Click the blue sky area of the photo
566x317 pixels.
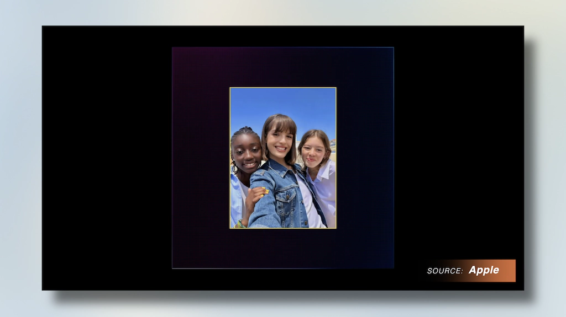[283, 104]
